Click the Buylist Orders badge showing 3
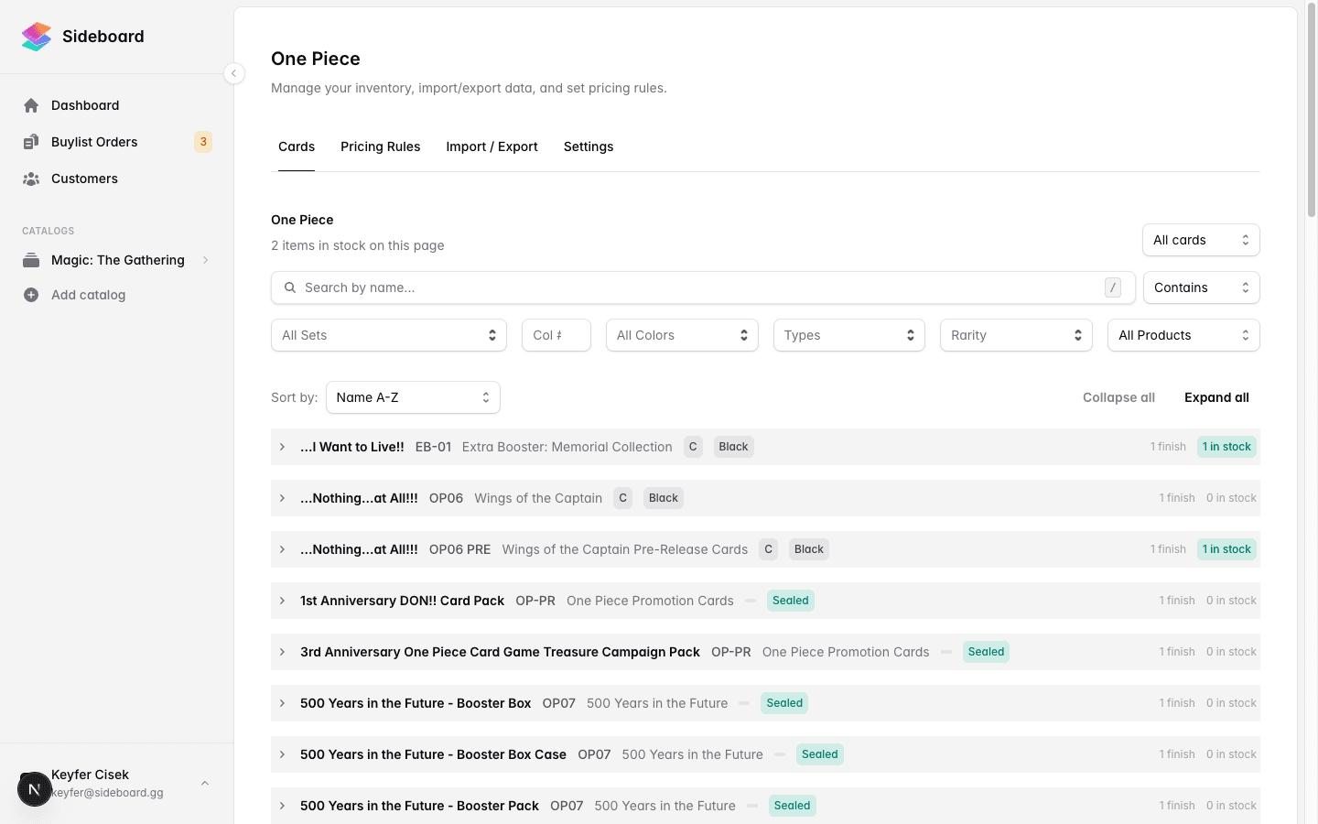1318x824 pixels. (203, 142)
